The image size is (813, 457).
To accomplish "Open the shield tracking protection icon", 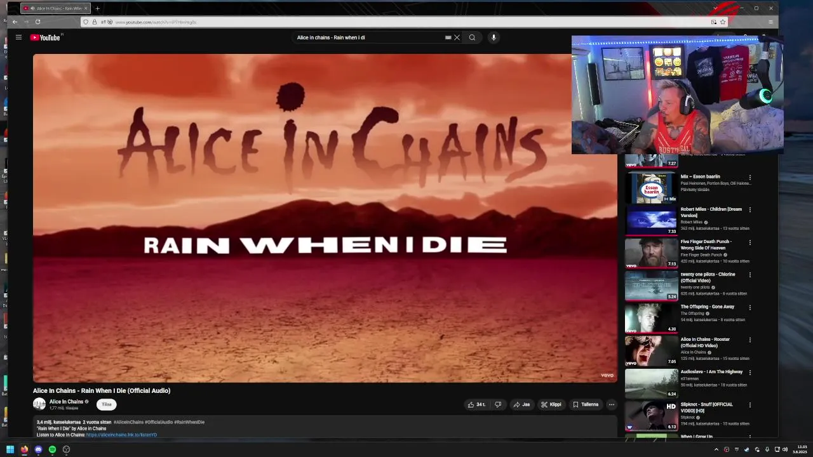I will click(x=86, y=22).
